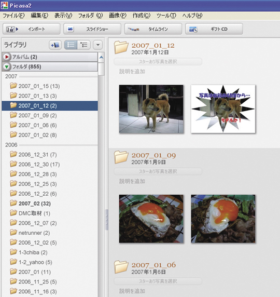Click the pane splitter handle between panels
This screenshot has width=280, height=297.
[x=106, y=220]
